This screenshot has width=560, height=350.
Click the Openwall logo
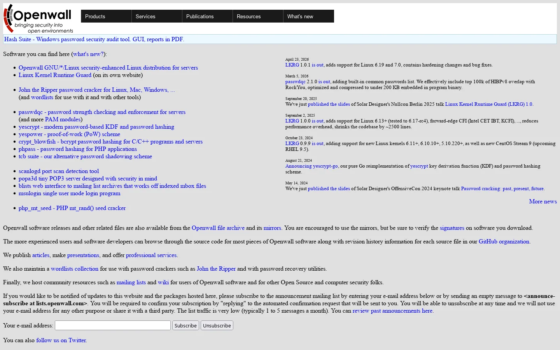click(38, 19)
